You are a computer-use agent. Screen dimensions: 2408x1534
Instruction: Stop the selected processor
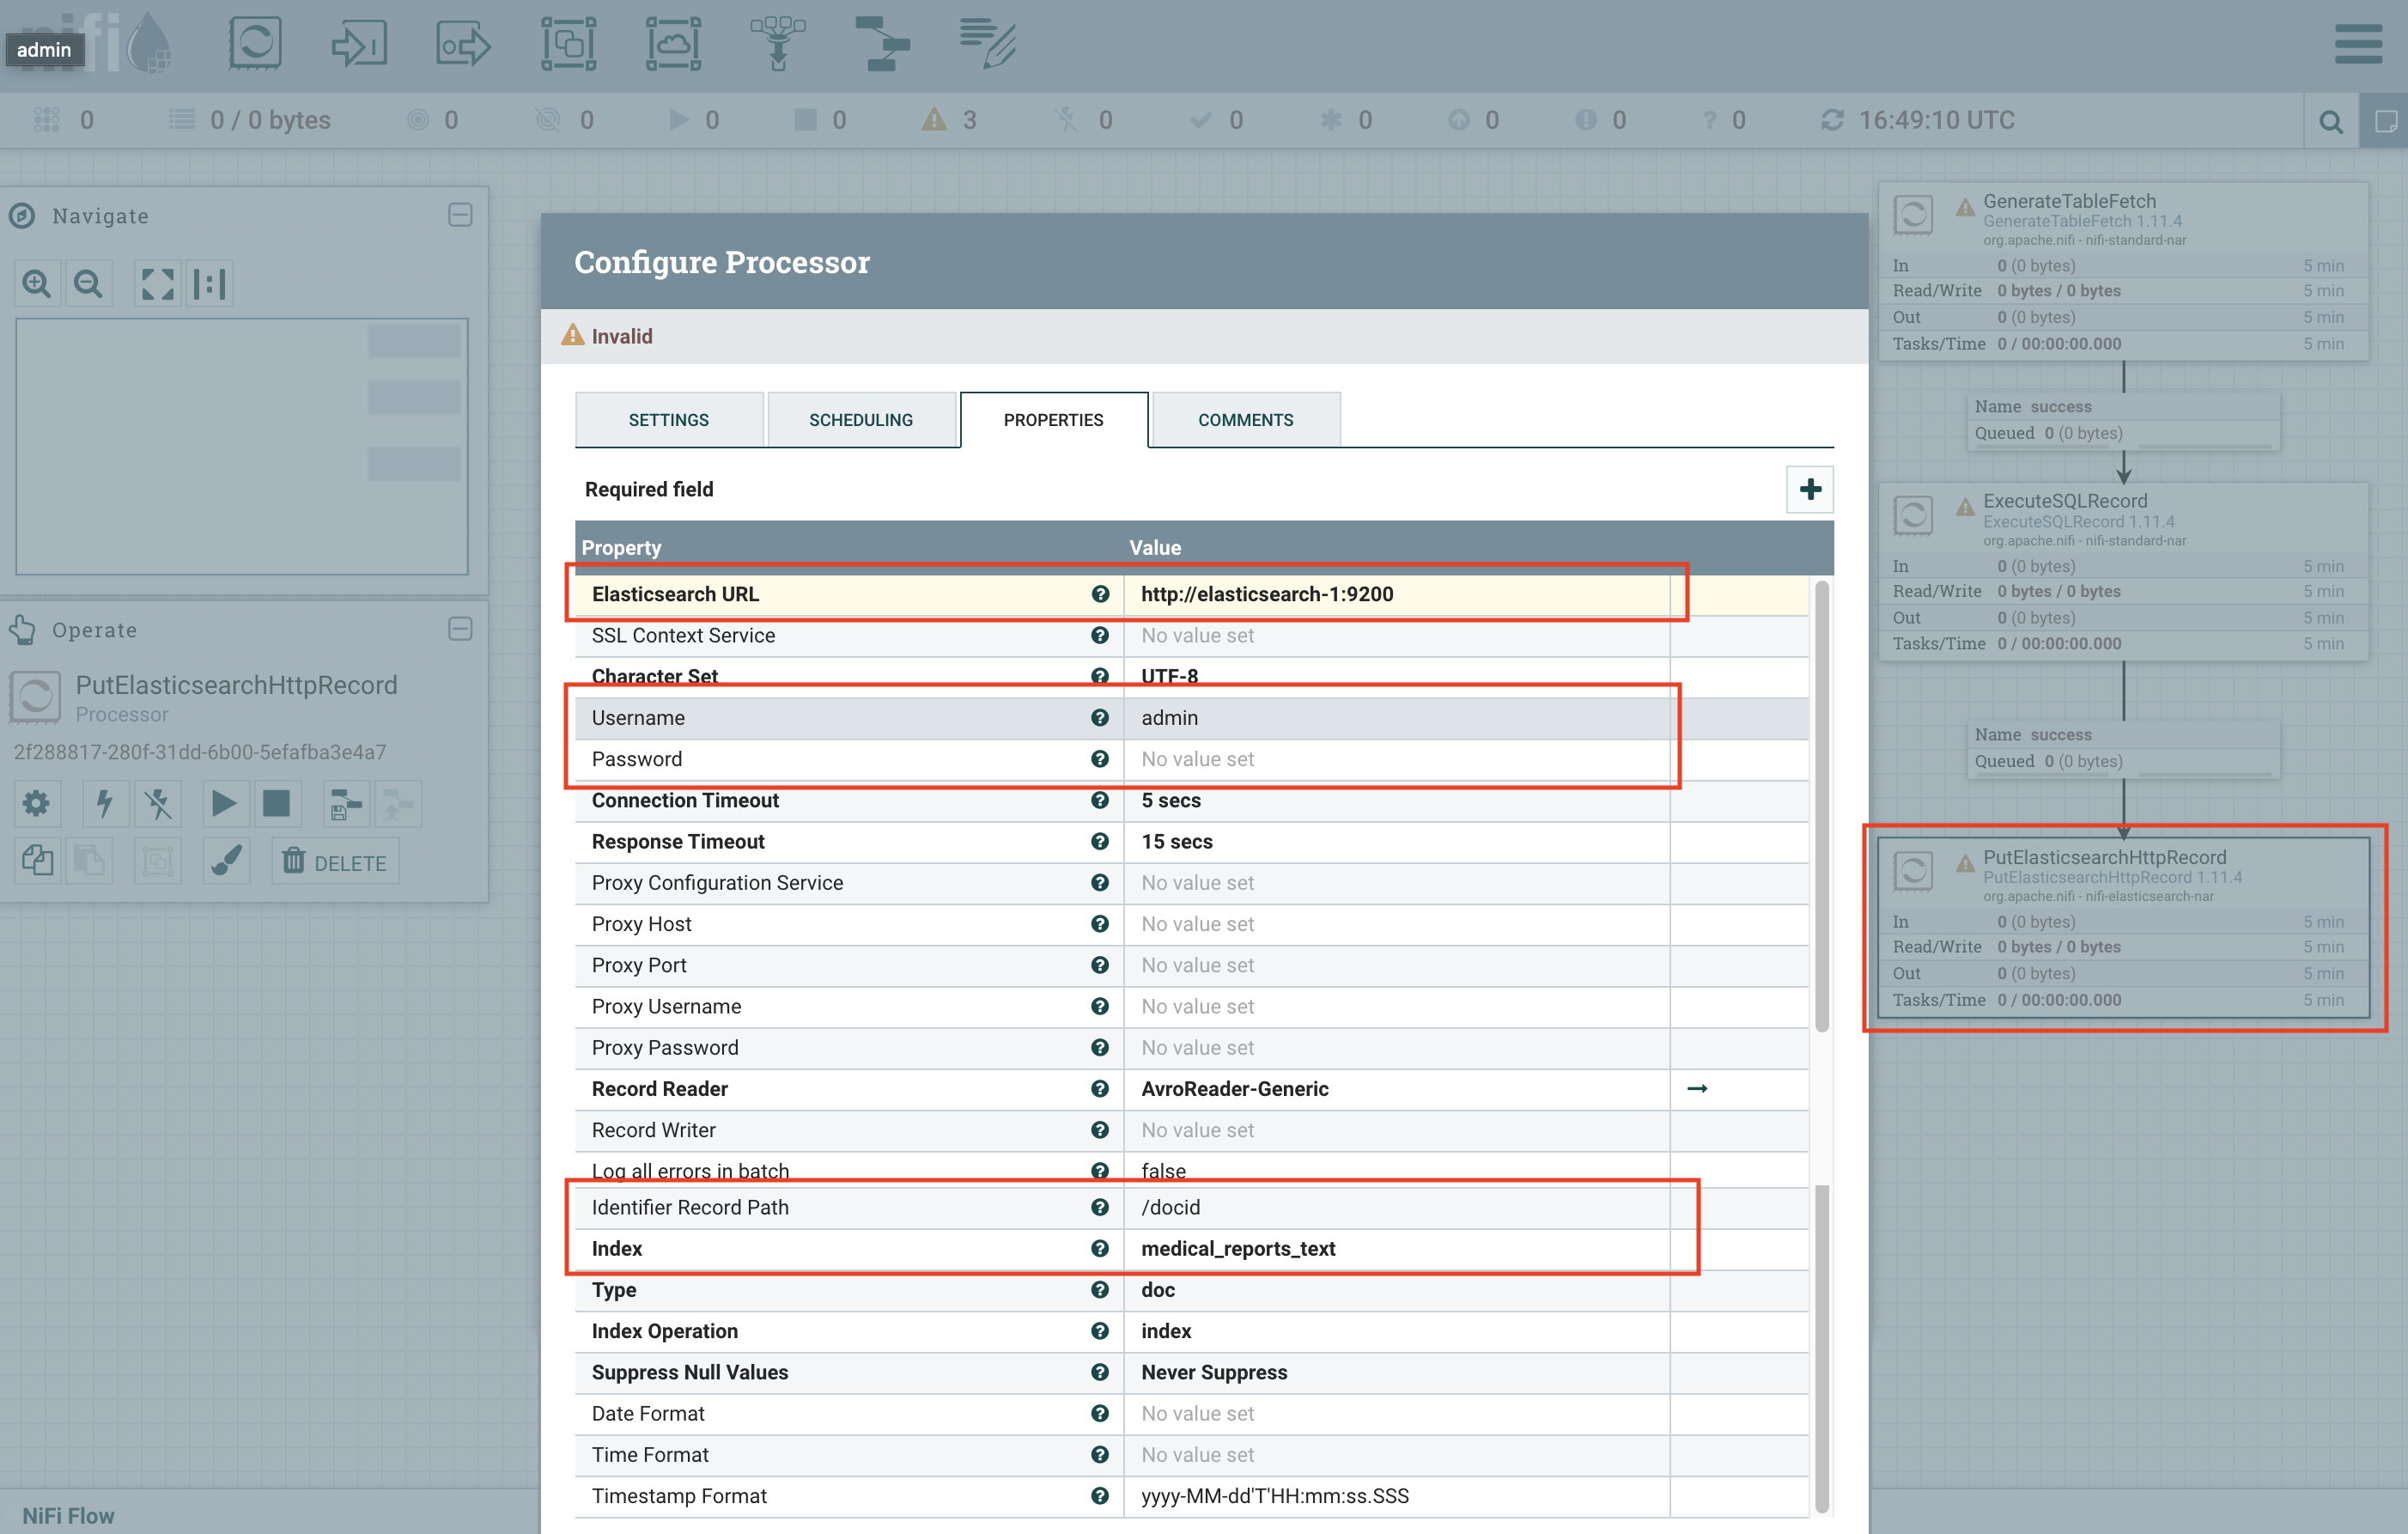(x=276, y=803)
